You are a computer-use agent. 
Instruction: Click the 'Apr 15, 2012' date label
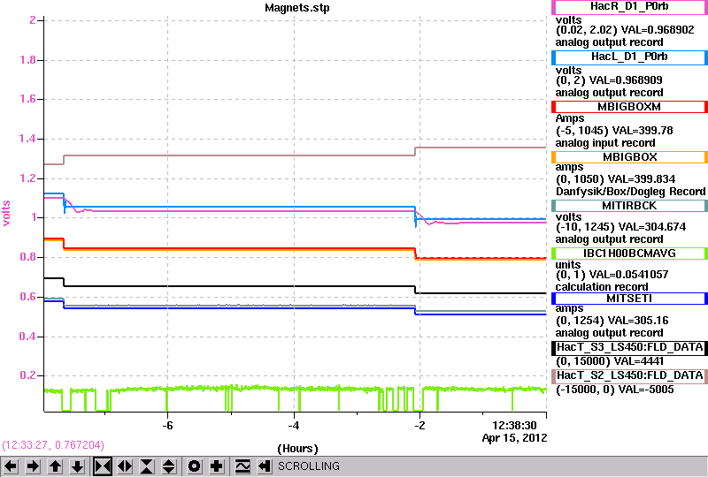pyautogui.click(x=514, y=438)
